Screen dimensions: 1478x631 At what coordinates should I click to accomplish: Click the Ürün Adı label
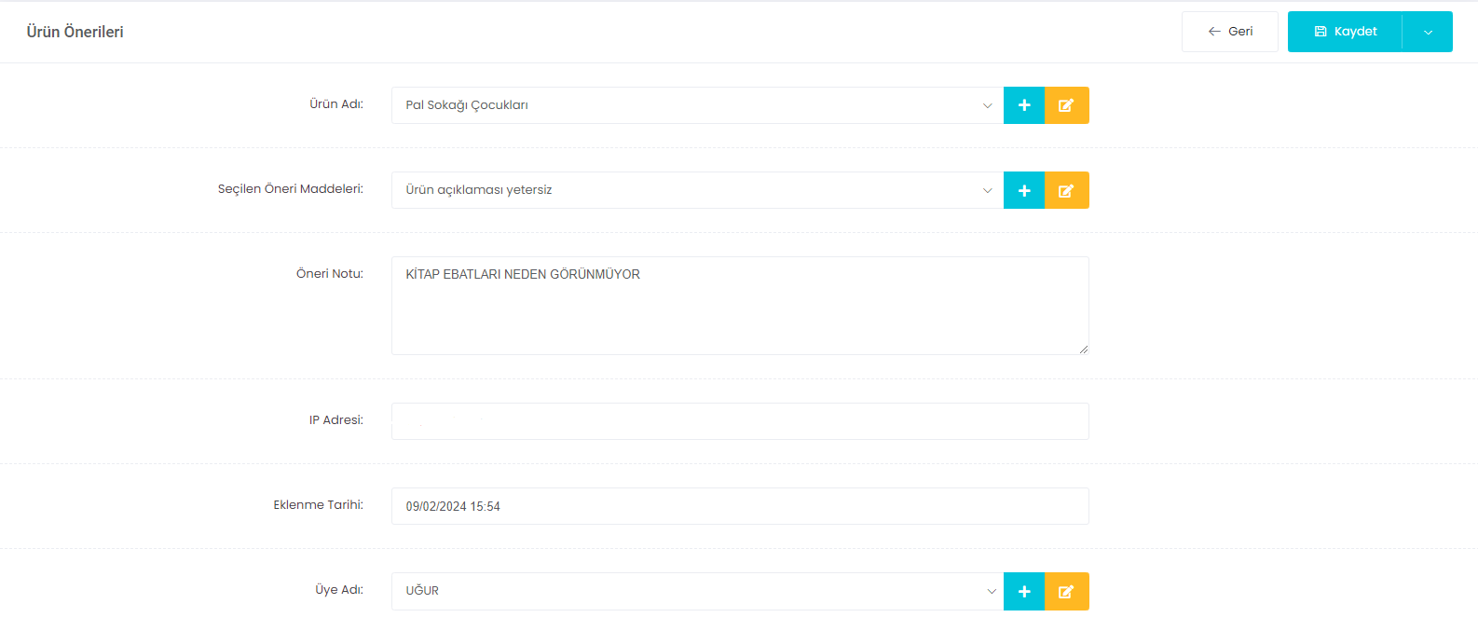click(336, 104)
